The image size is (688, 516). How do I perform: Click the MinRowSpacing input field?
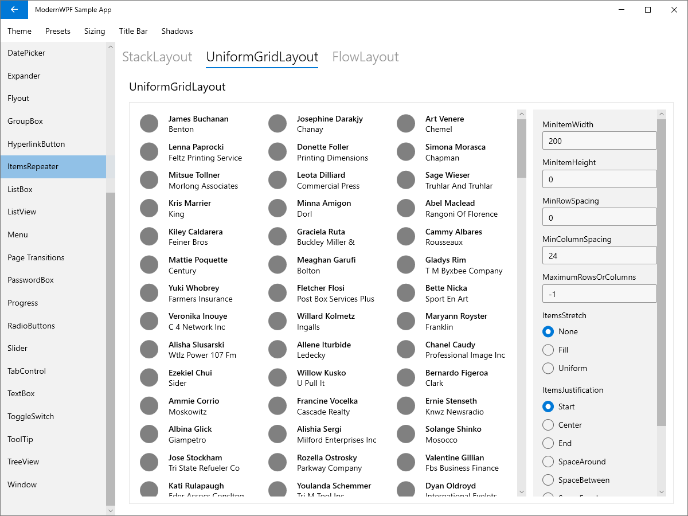point(599,217)
